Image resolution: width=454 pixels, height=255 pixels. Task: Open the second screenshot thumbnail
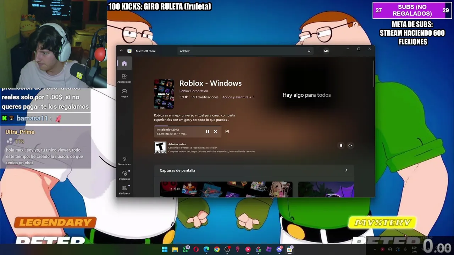326,189
